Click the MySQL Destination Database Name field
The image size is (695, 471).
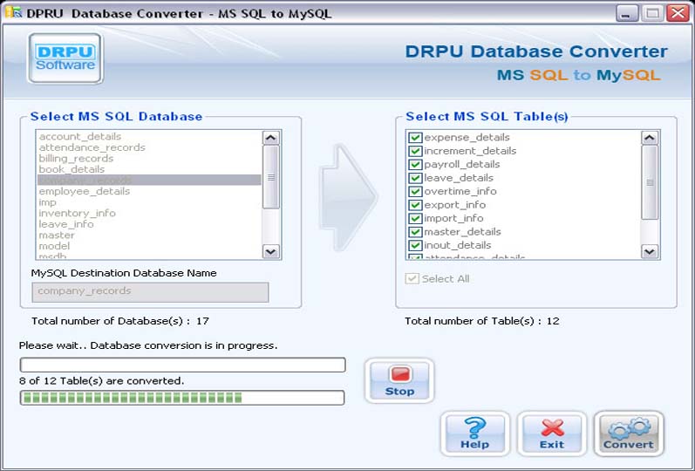tap(150, 291)
